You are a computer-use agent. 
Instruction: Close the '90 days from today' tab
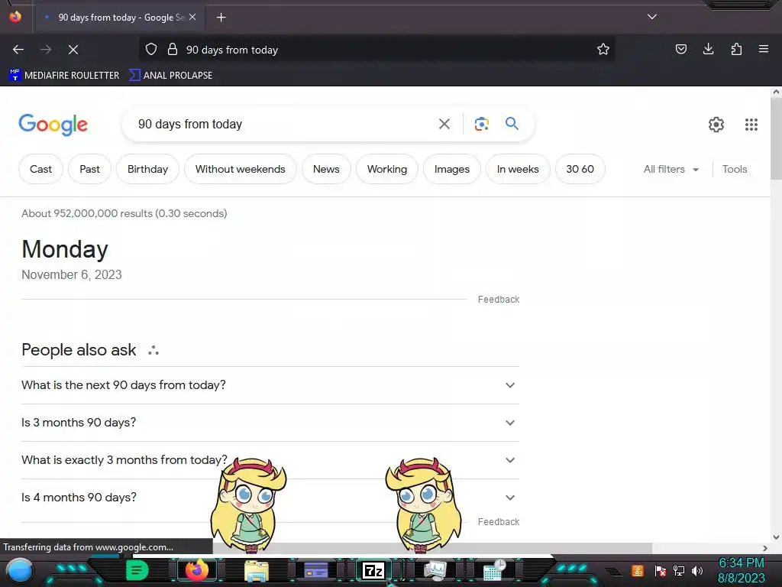point(192,17)
